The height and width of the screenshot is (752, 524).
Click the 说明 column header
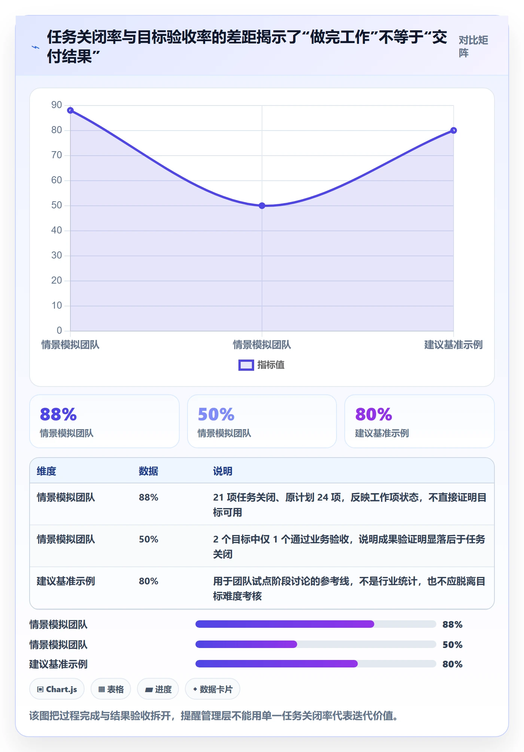tap(223, 471)
